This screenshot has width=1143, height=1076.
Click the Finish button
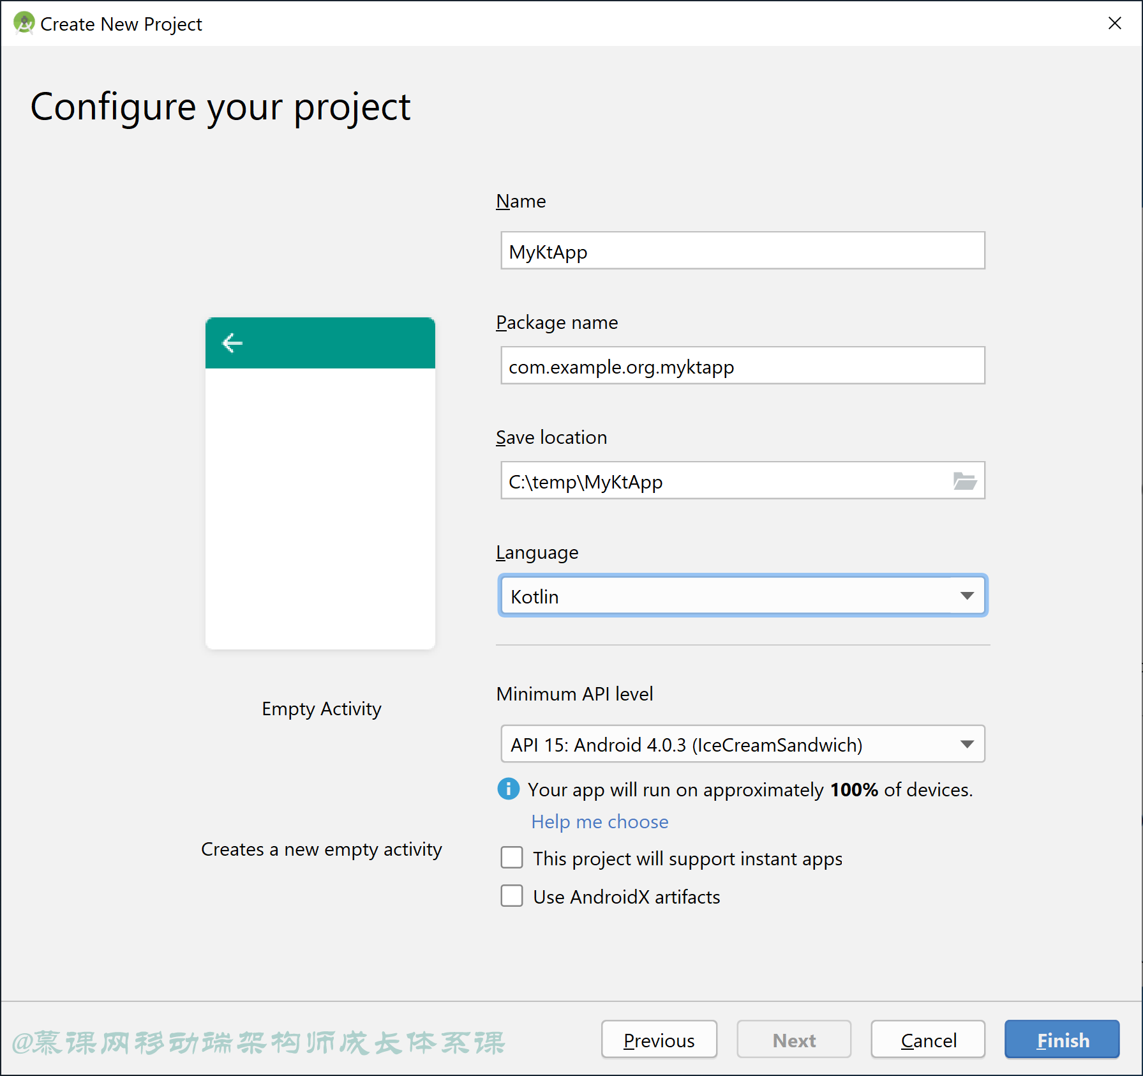(1061, 1040)
